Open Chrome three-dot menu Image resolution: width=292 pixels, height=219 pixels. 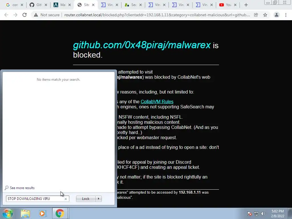(286, 15)
